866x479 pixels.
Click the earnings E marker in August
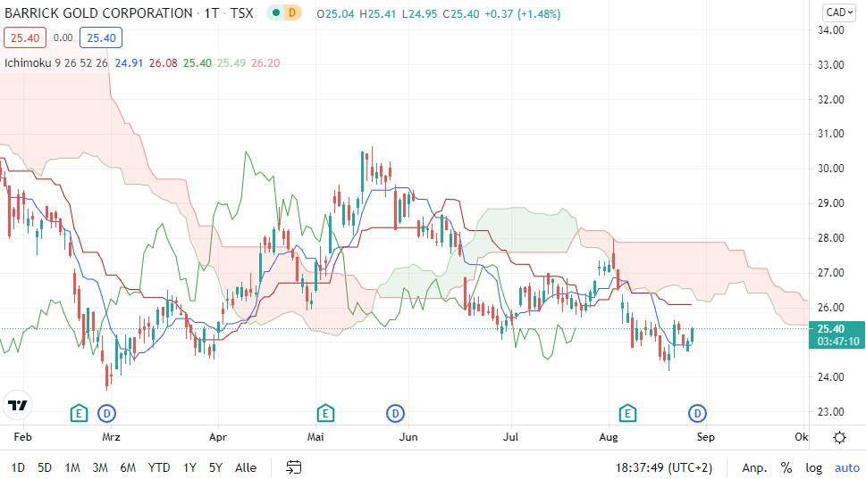[627, 413]
